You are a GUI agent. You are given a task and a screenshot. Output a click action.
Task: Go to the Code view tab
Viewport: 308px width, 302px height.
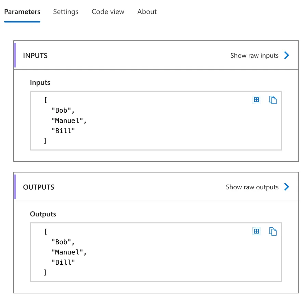pos(108,12)
